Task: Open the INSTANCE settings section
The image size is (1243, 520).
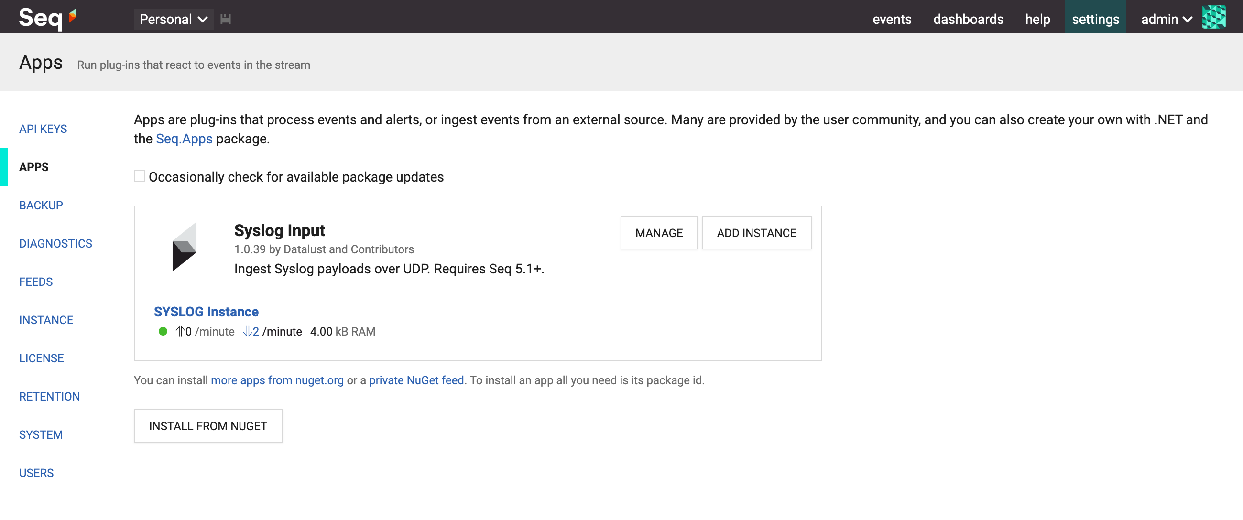Action: click(46, 320)
